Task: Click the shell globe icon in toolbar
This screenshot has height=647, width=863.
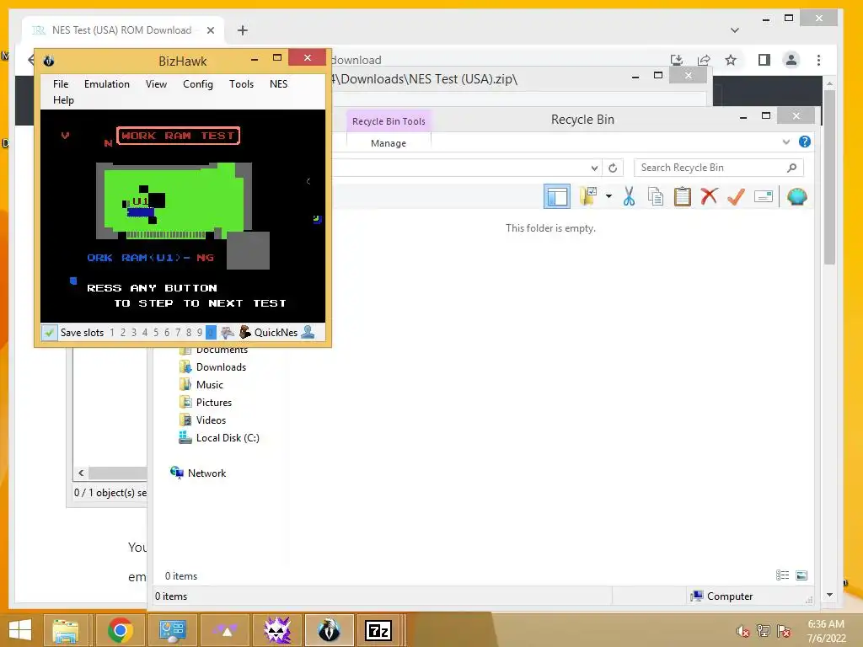Action: coord(797,196)
